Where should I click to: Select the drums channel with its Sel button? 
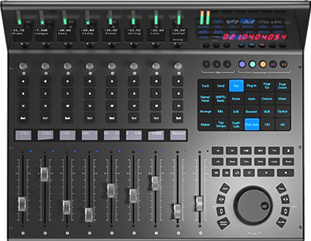23,118
